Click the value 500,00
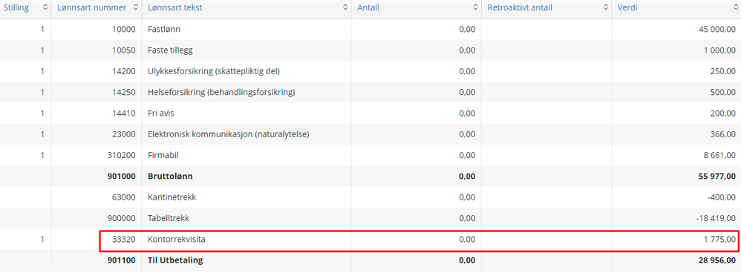The image size is (741, 273). point(723,92)
